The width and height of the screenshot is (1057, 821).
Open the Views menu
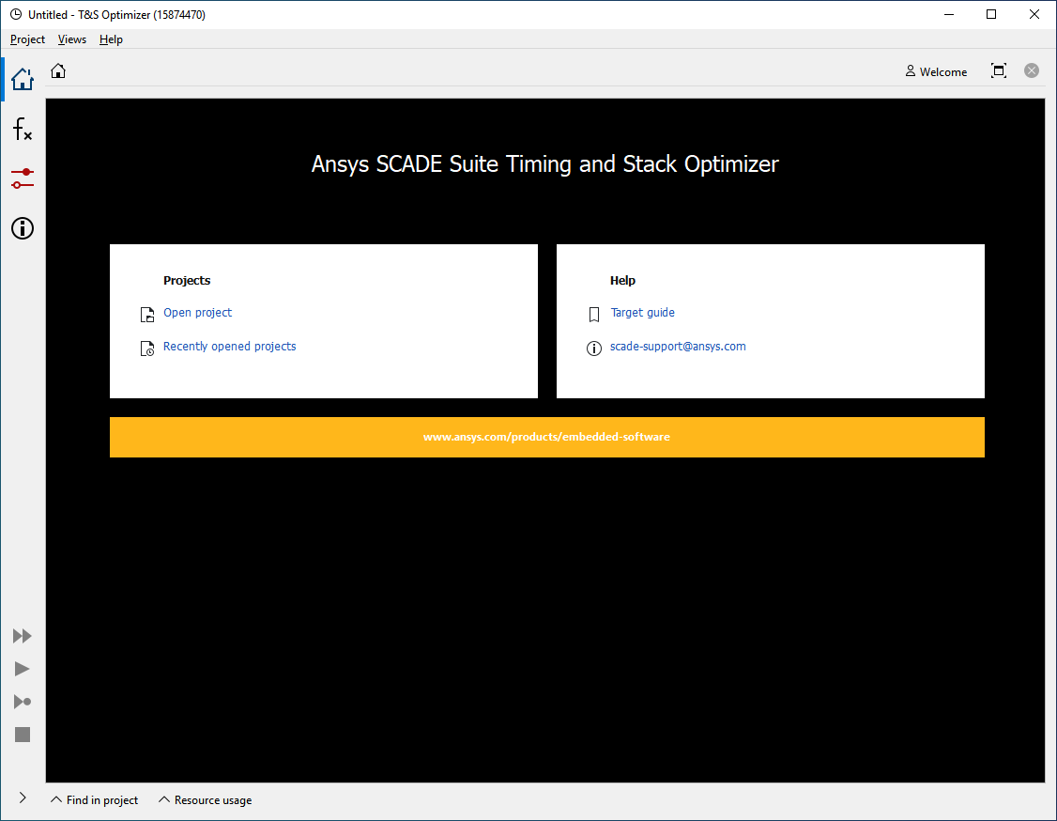click(72, 39)
